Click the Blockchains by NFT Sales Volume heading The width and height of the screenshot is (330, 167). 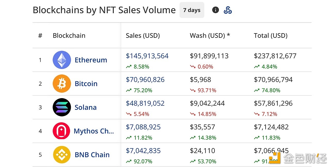[104, 10]
